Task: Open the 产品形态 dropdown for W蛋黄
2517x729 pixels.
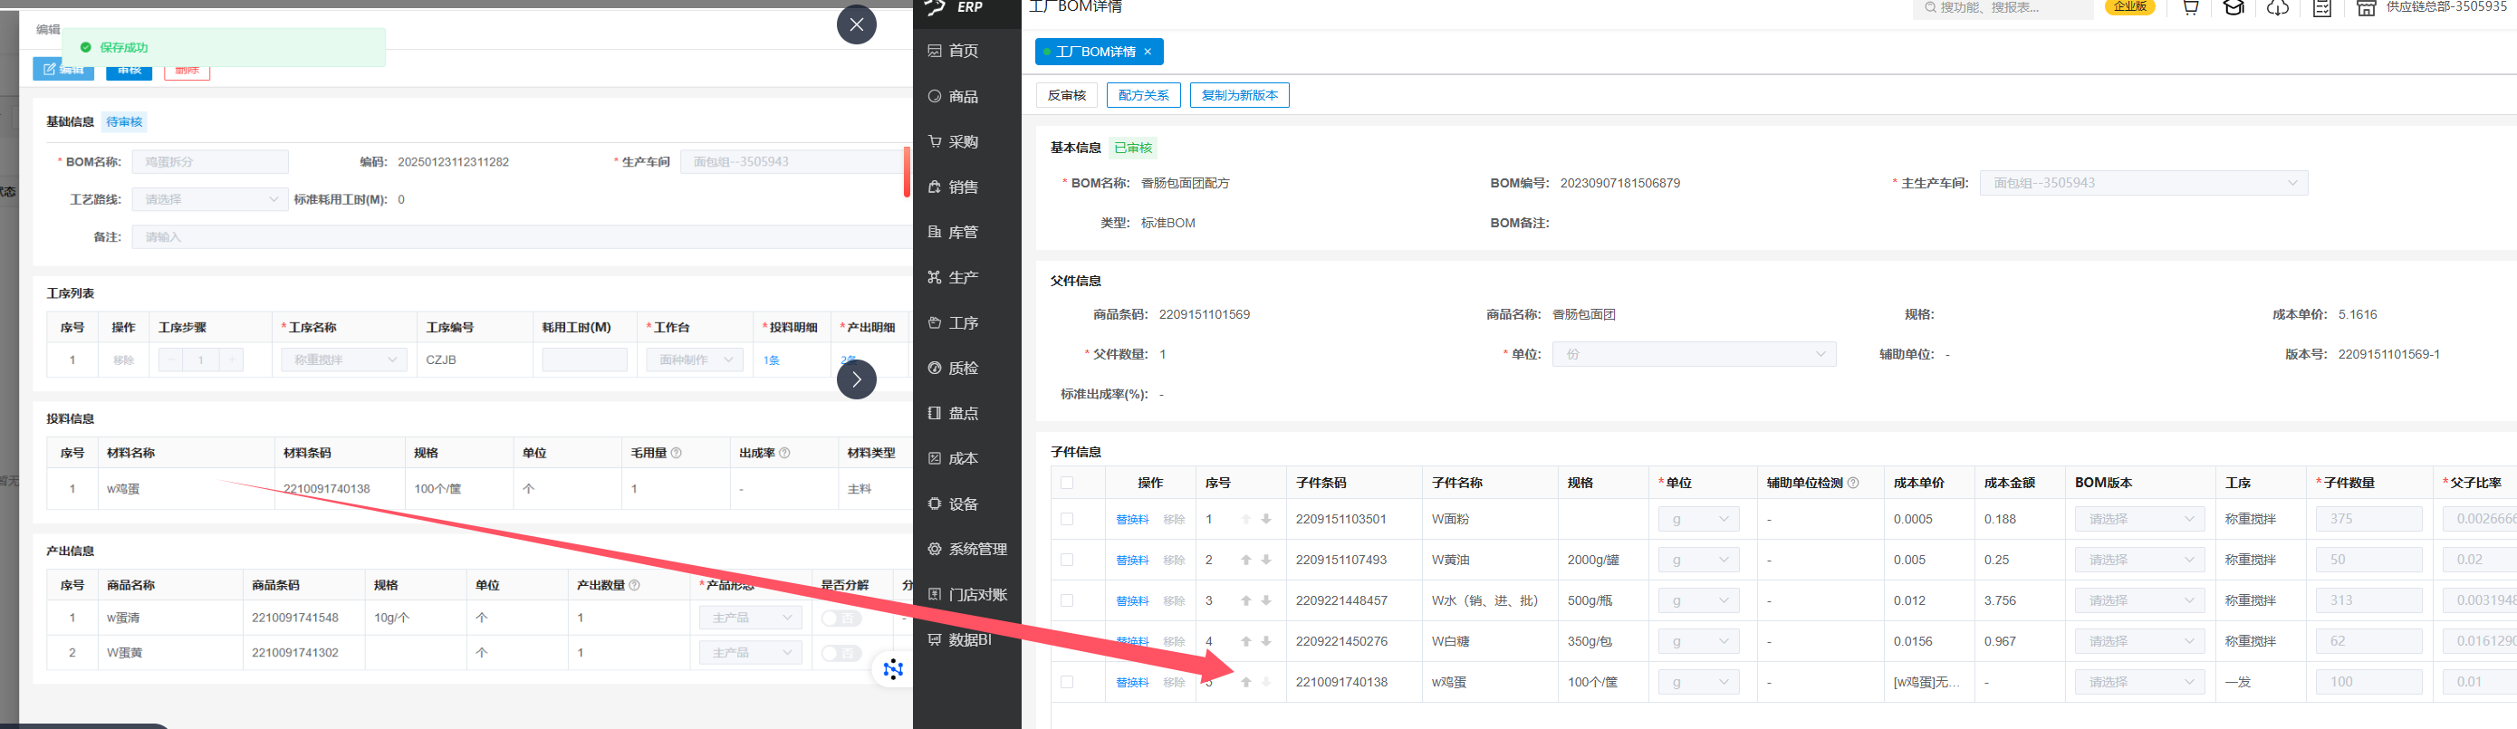Action: coord(751,653)
